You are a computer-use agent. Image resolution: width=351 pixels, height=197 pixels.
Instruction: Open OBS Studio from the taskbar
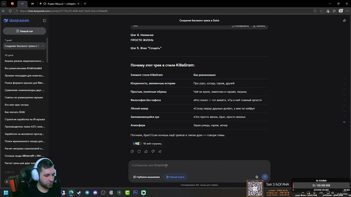103,193
